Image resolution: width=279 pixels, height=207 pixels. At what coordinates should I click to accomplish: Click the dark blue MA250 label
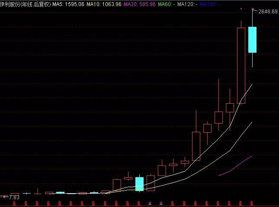coord(210,4)
